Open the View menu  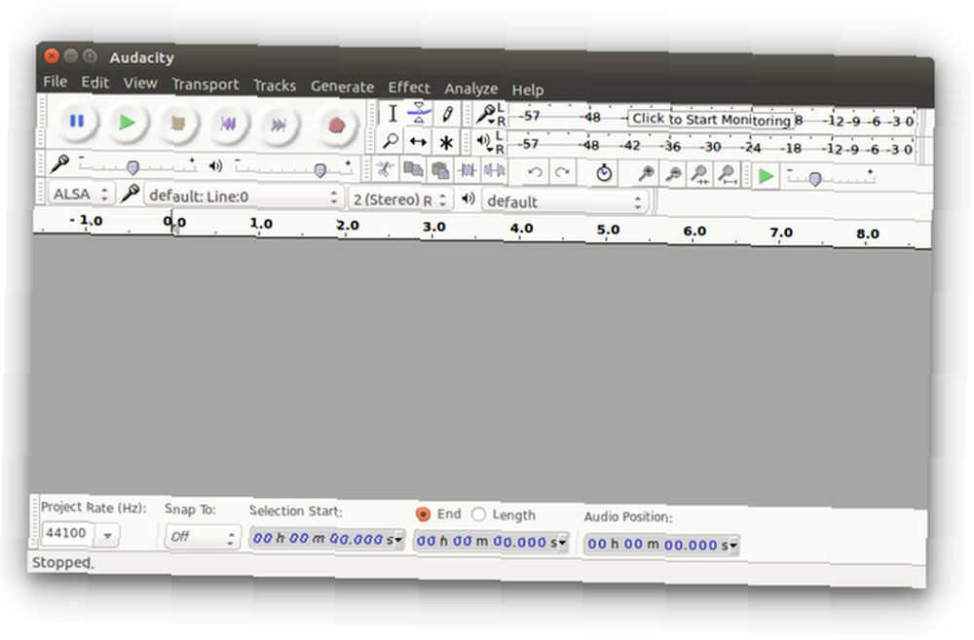(x=140, y=83)
